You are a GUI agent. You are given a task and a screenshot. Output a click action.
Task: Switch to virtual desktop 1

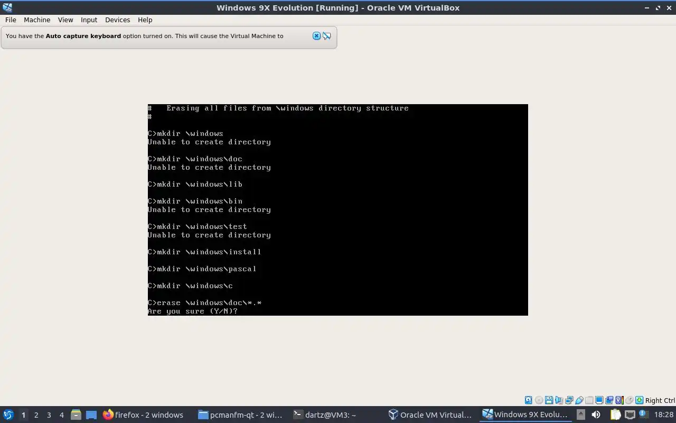pyautogui.click(x=23, y=415)
